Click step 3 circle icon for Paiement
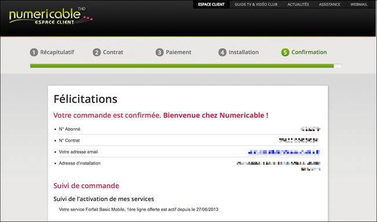Screen dimensions: 377x222 coord(159,52)
